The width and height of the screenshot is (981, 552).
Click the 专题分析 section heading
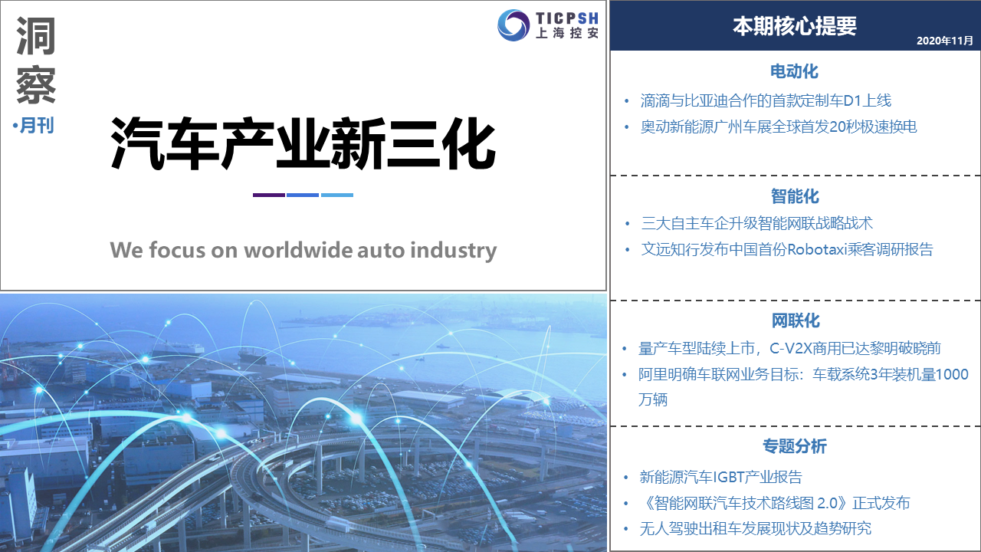(795, 446)
